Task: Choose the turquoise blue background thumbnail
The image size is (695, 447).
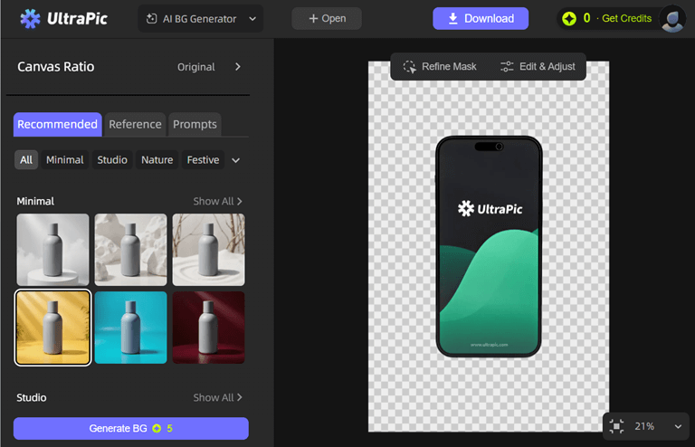Action: coord(130,328)
